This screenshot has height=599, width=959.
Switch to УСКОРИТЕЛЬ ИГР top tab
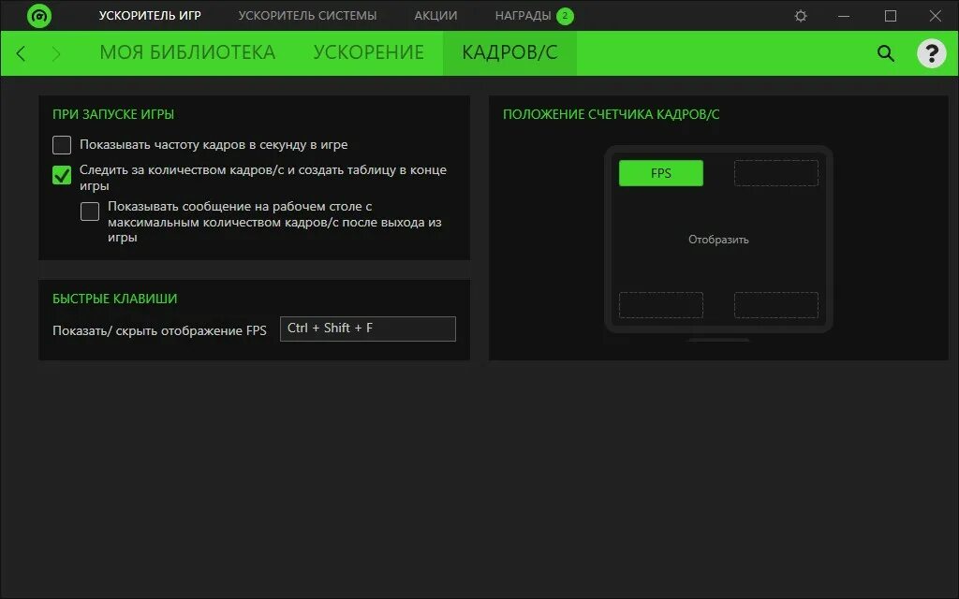tap(150, 16)
